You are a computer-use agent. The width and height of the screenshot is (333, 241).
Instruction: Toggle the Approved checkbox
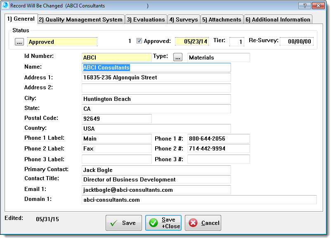click(139, 41)
